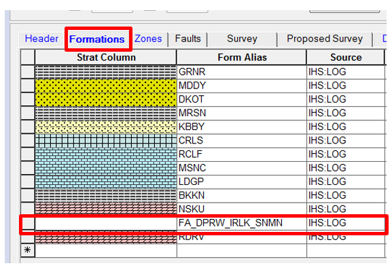Image resolution: width=392 pixels, height=270 pixels.
Task: Open the Formations tab
Action: tap(97, 39)
